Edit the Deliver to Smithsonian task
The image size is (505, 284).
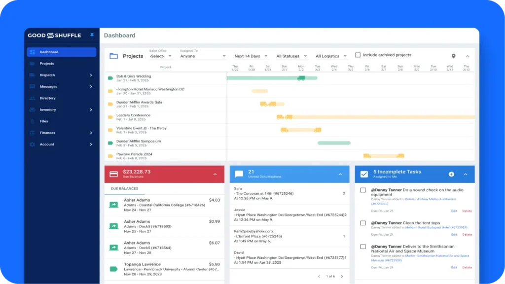[454, 267]
